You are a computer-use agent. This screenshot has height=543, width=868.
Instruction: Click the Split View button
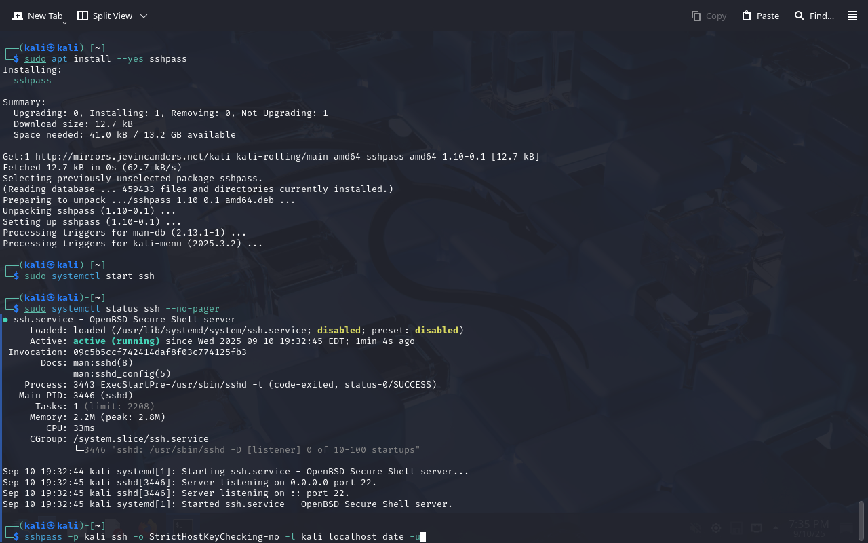click(x=105, y=16)
